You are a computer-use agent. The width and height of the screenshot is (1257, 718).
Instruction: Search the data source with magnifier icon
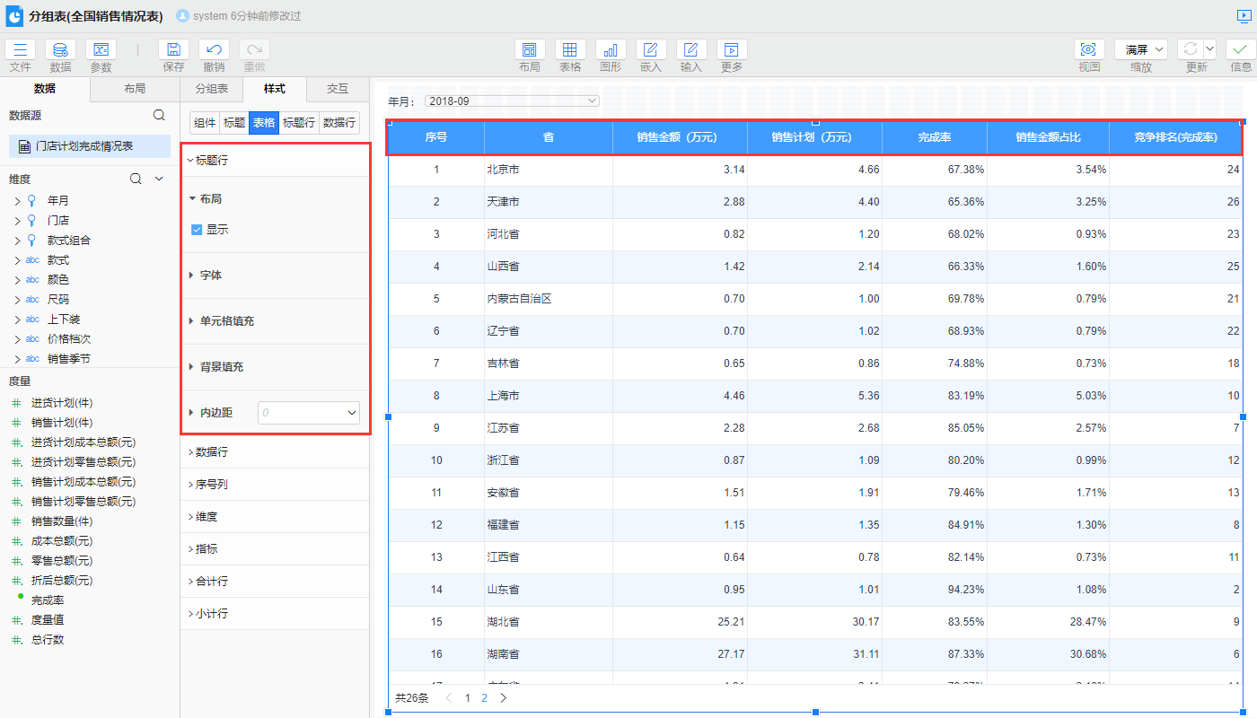pos(159,115)
